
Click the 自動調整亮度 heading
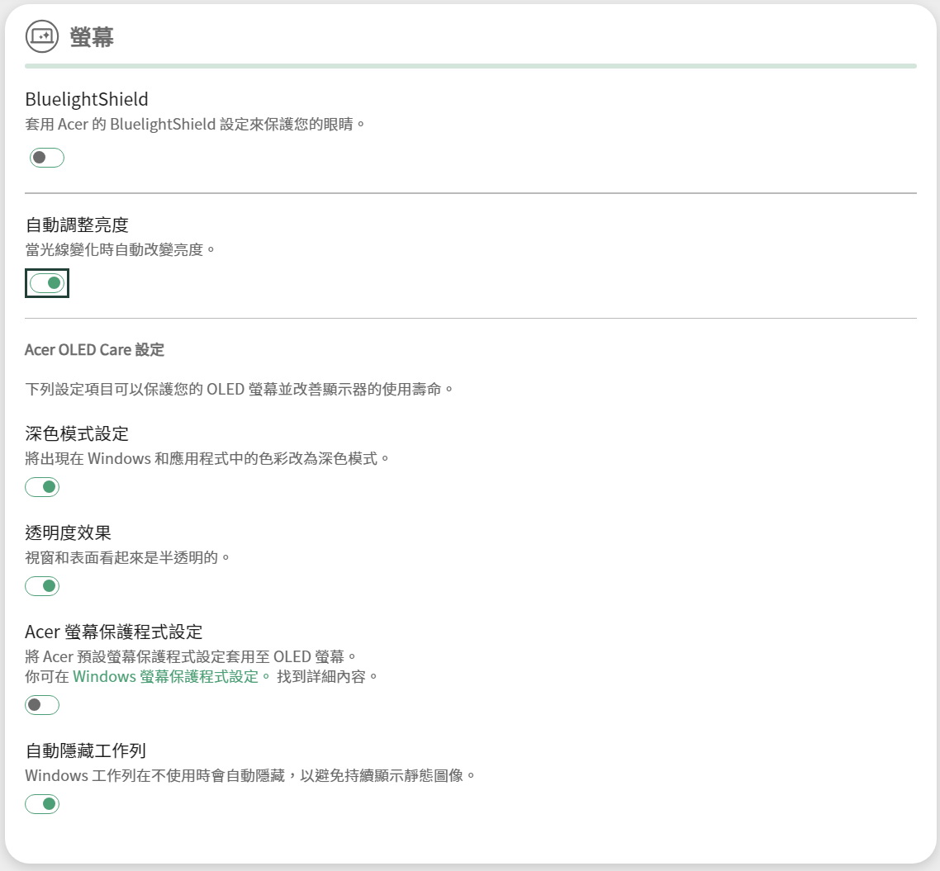(x=77, y=225)
